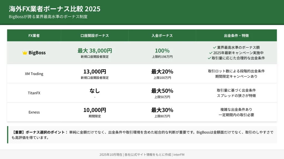Select the 出金条件・特徴 column header
This screenshot has height=159, width=284.
236,36
